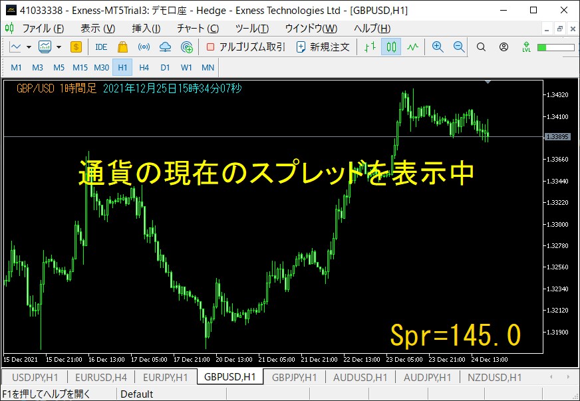Select the M5 timeframe
Viewport: 580px width, 401px height.
tap(59, 67)
